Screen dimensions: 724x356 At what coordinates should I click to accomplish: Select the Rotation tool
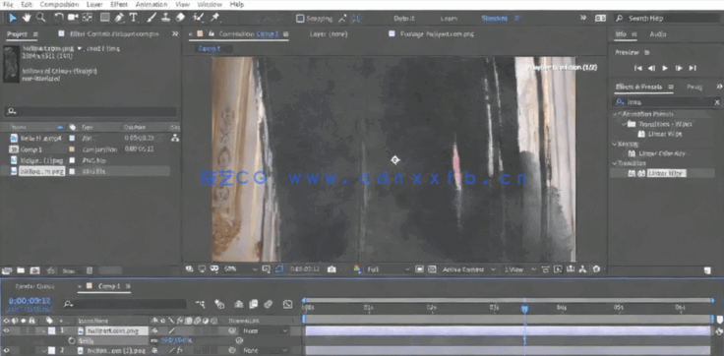click(59, 18)
